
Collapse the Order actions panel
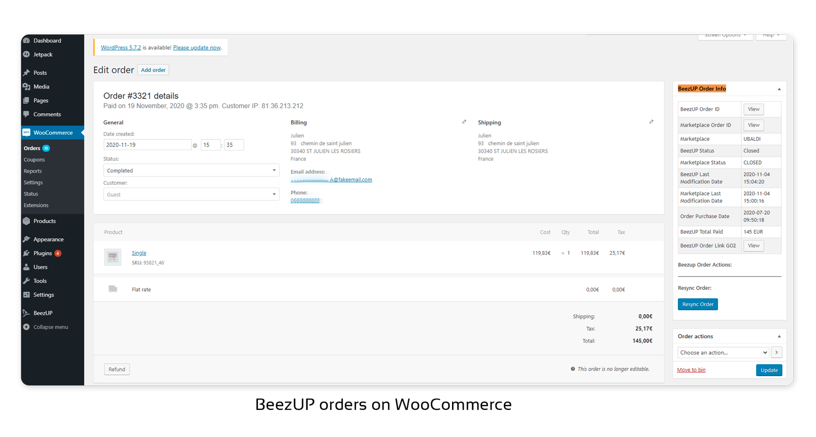(x=778, y=336)
